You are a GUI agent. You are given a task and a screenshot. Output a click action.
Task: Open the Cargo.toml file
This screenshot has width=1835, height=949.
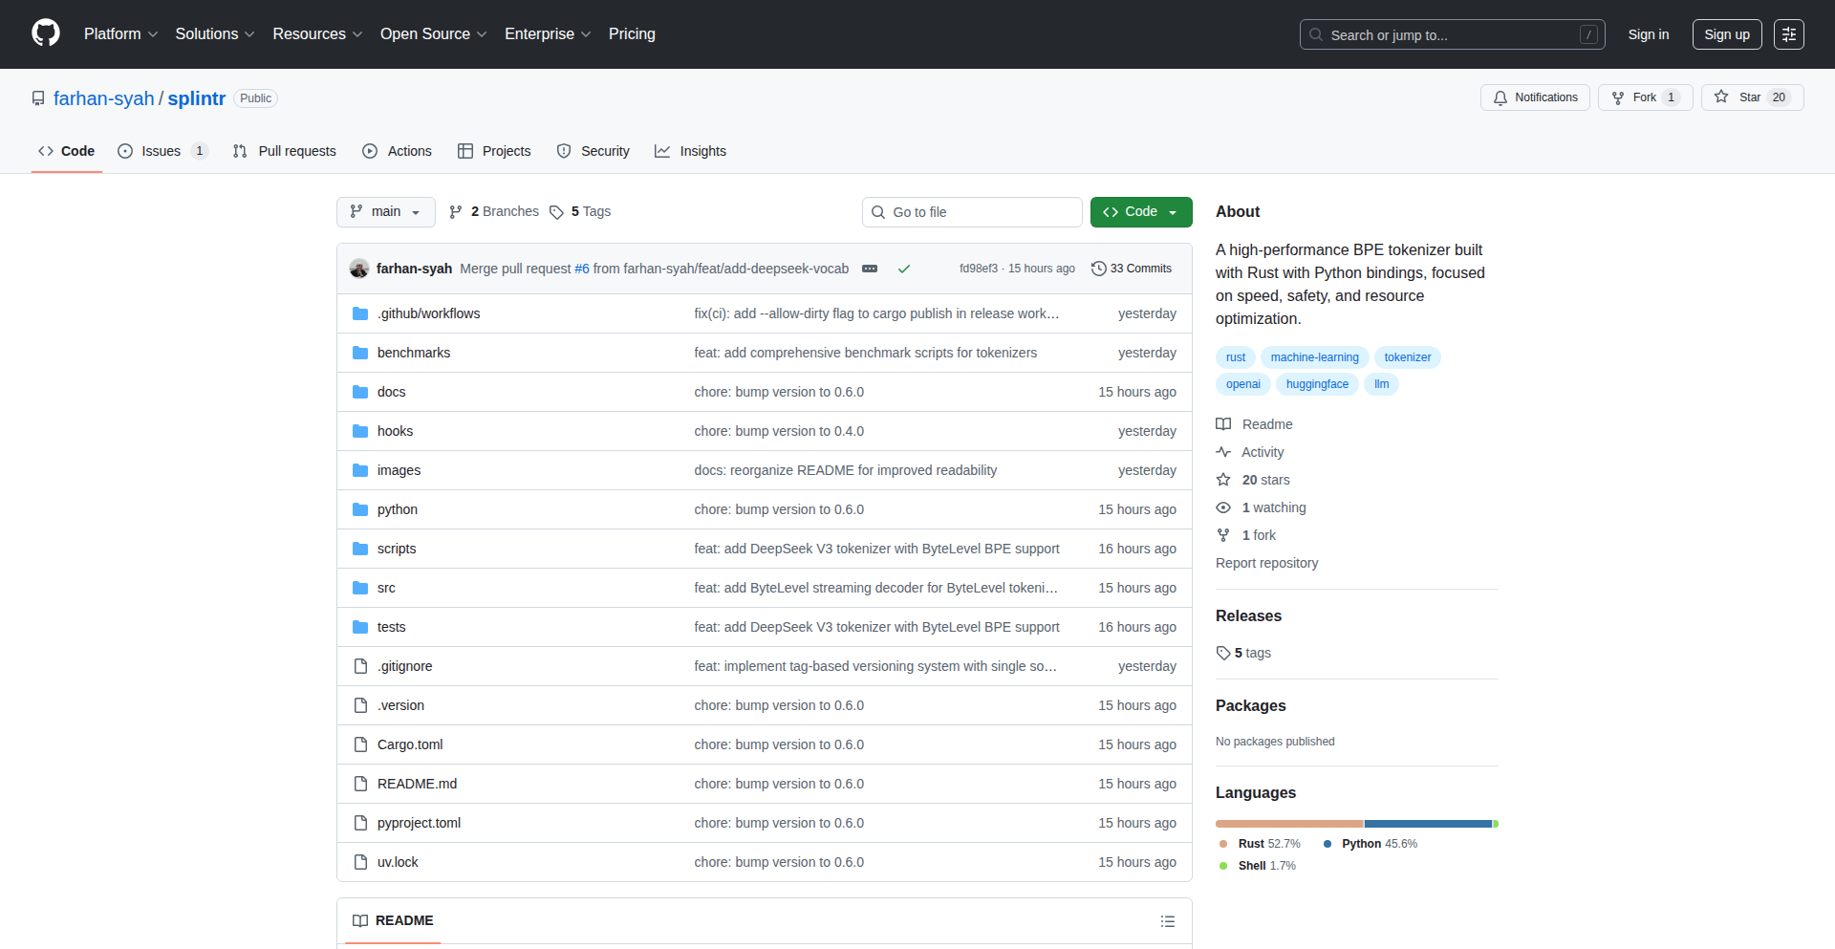(x=410, y=744)
